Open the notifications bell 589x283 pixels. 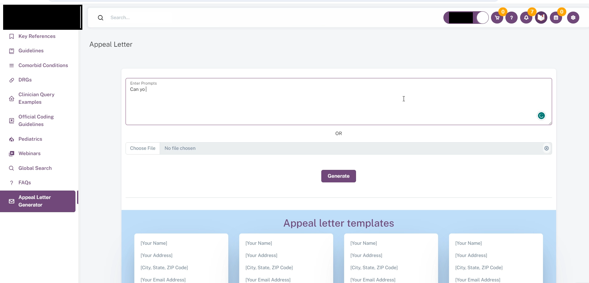pyautogui.click(x=526, y=18)
